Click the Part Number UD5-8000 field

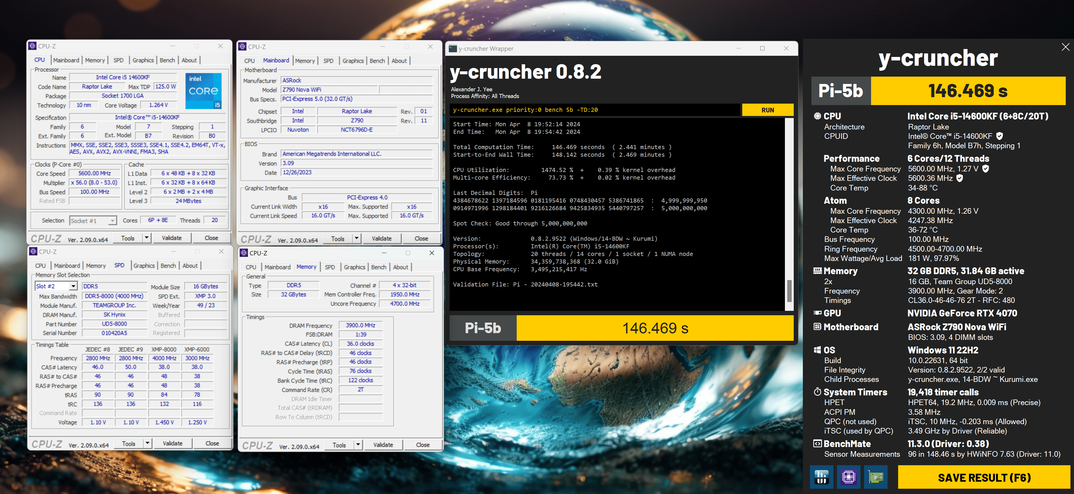[115, 324]
